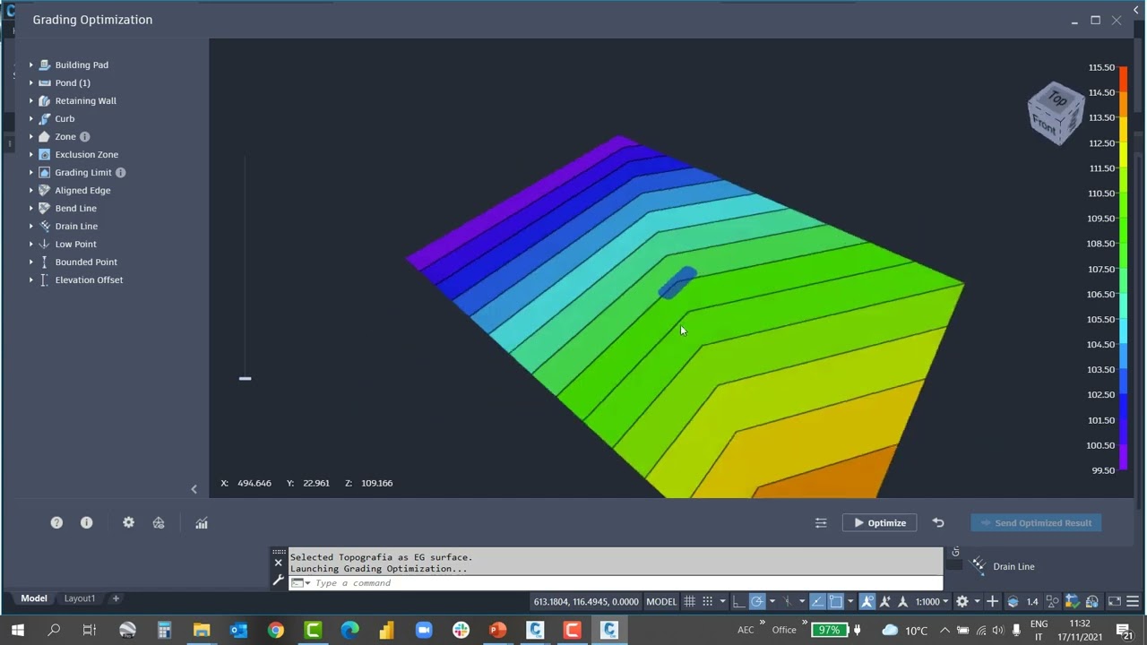Click the Front face of the ViewCube
Viewport: 1147px width, 645px height.
[1045, 125]
